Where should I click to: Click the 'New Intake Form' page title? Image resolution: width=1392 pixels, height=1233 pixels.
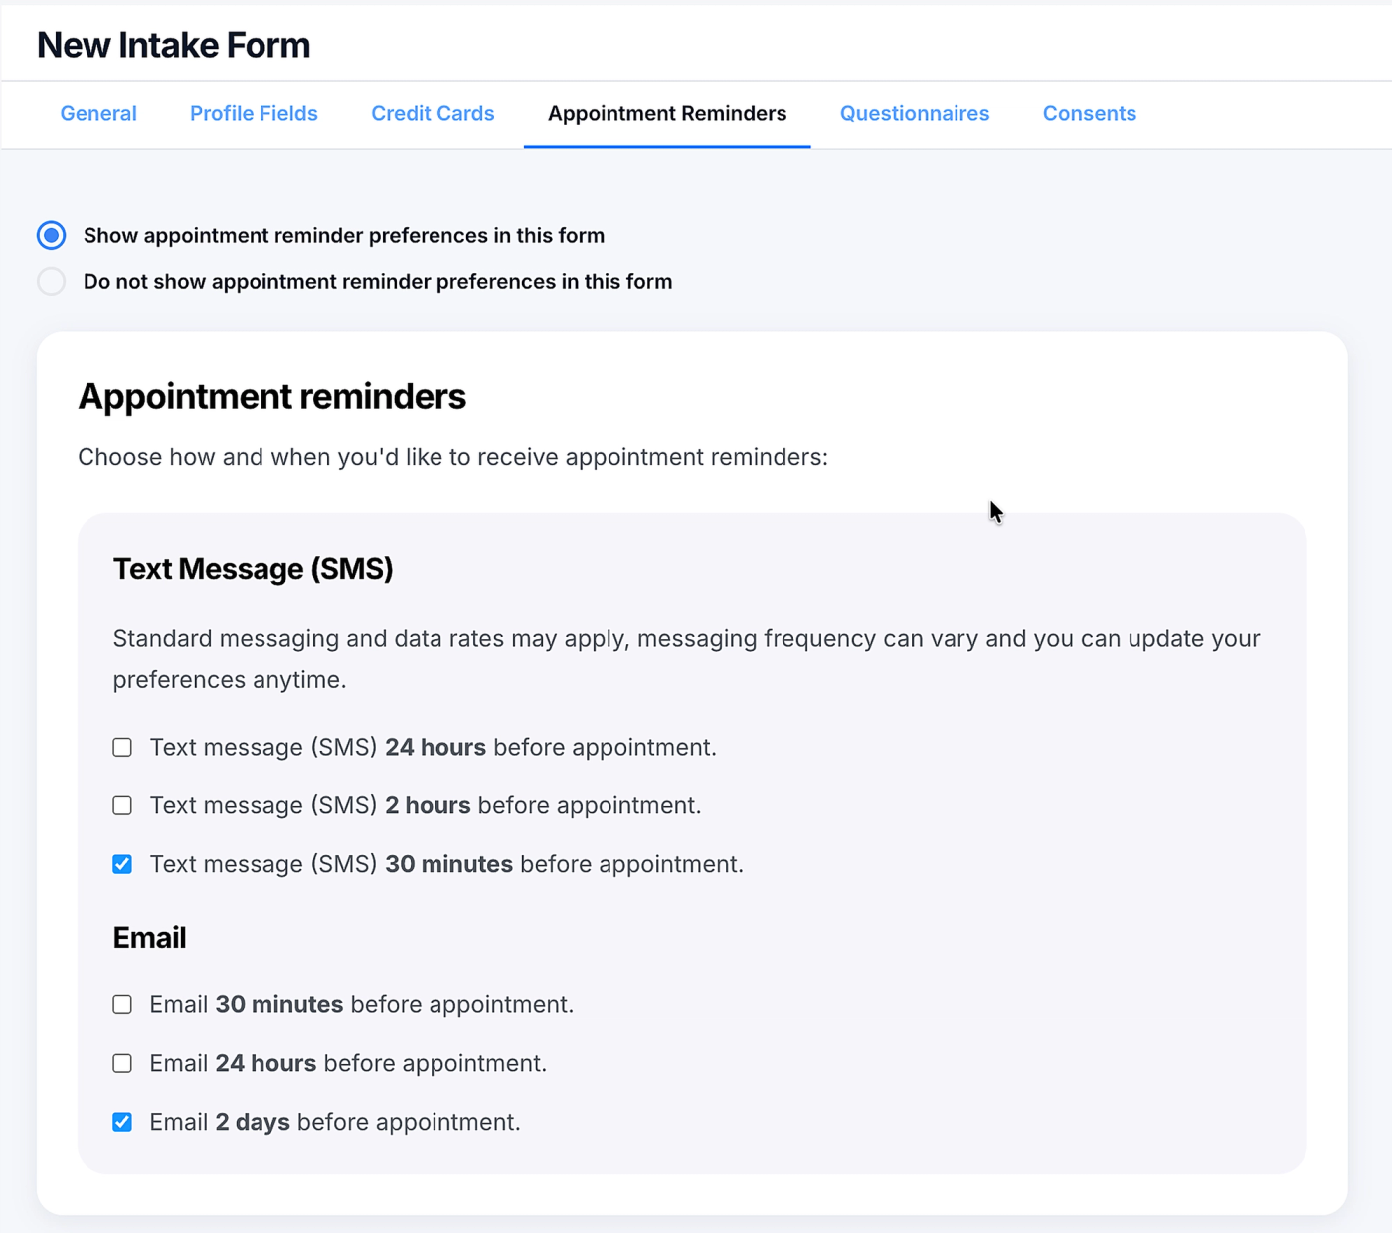tap(174, 45)
